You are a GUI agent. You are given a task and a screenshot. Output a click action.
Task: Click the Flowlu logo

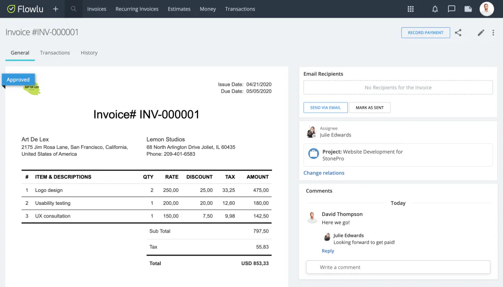coord(25,9)
